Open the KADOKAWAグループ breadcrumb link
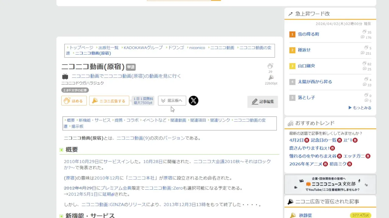Viewport: 389px width, 218px height. [143, 48]
